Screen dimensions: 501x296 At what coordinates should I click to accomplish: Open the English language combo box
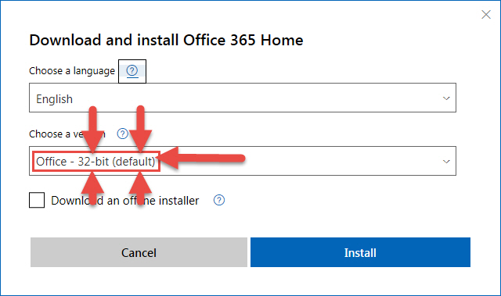point(243,98)
